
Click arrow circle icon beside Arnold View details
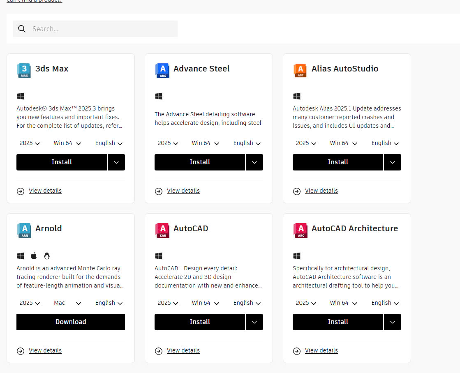[21, 351]
